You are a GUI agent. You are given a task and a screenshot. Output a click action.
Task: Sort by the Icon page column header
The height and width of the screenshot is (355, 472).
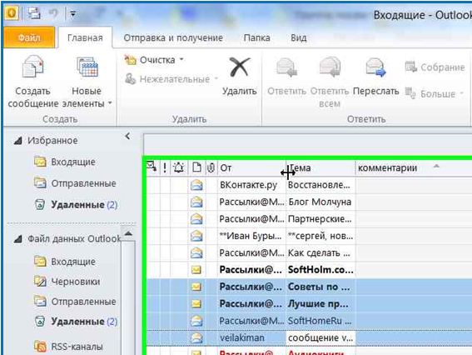(x=196, y=167)
